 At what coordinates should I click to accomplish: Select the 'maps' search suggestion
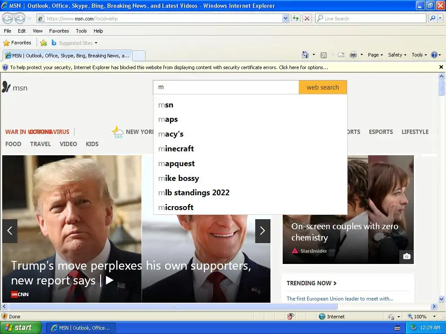[x=250, y=120]
